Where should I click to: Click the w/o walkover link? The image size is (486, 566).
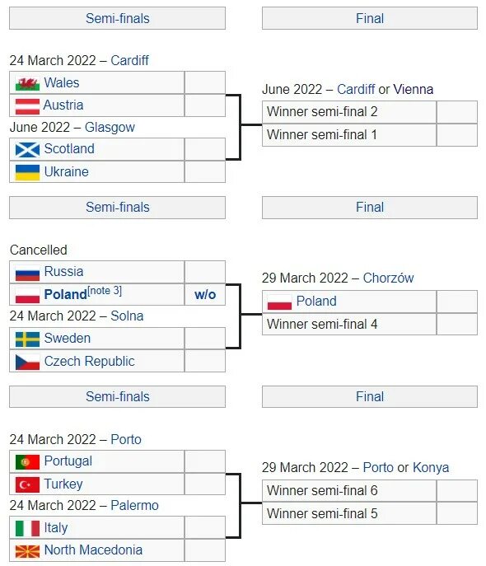(x=205, y=295)
